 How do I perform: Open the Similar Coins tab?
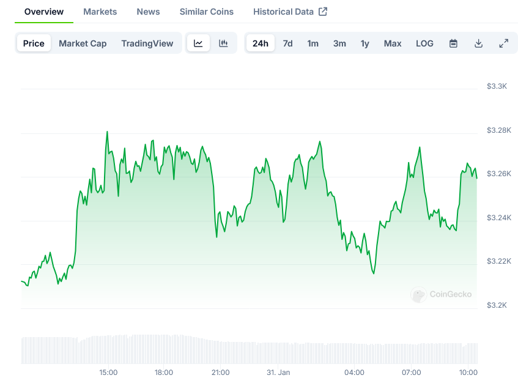(x=206, y=12)
